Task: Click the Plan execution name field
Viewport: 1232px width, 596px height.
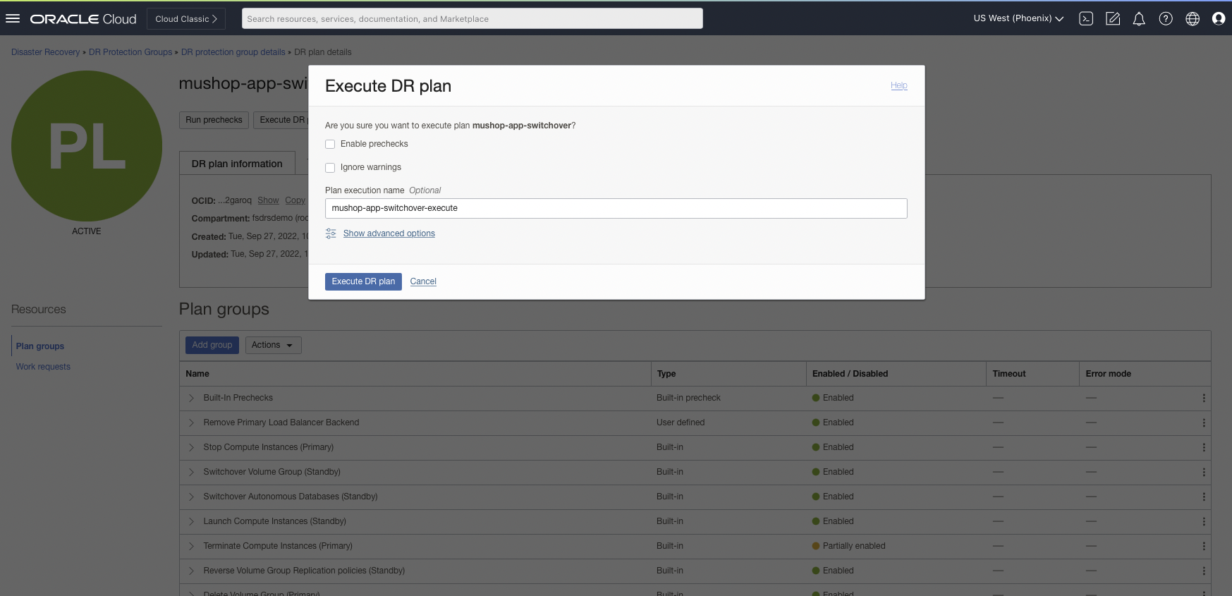Action: click(616, 209)
